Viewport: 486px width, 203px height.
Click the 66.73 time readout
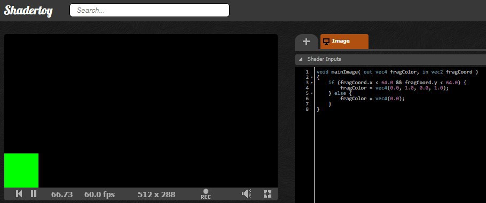(x=62, y=194)
